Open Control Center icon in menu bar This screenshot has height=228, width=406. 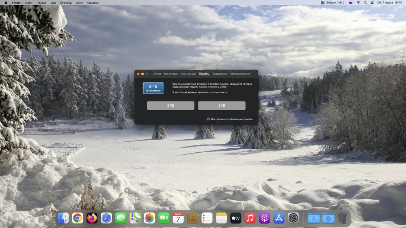tap(372, 2)
